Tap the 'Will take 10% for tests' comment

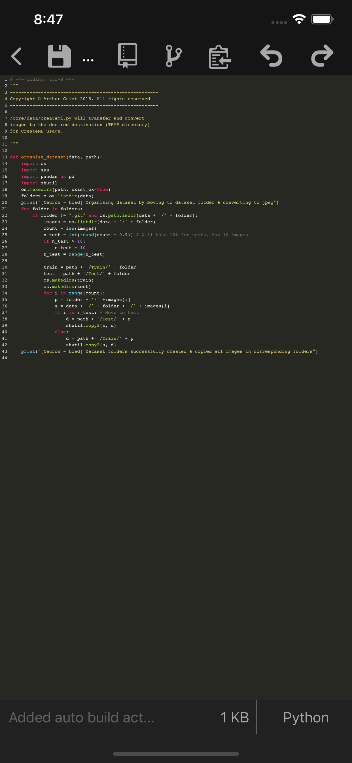point(192,235)
